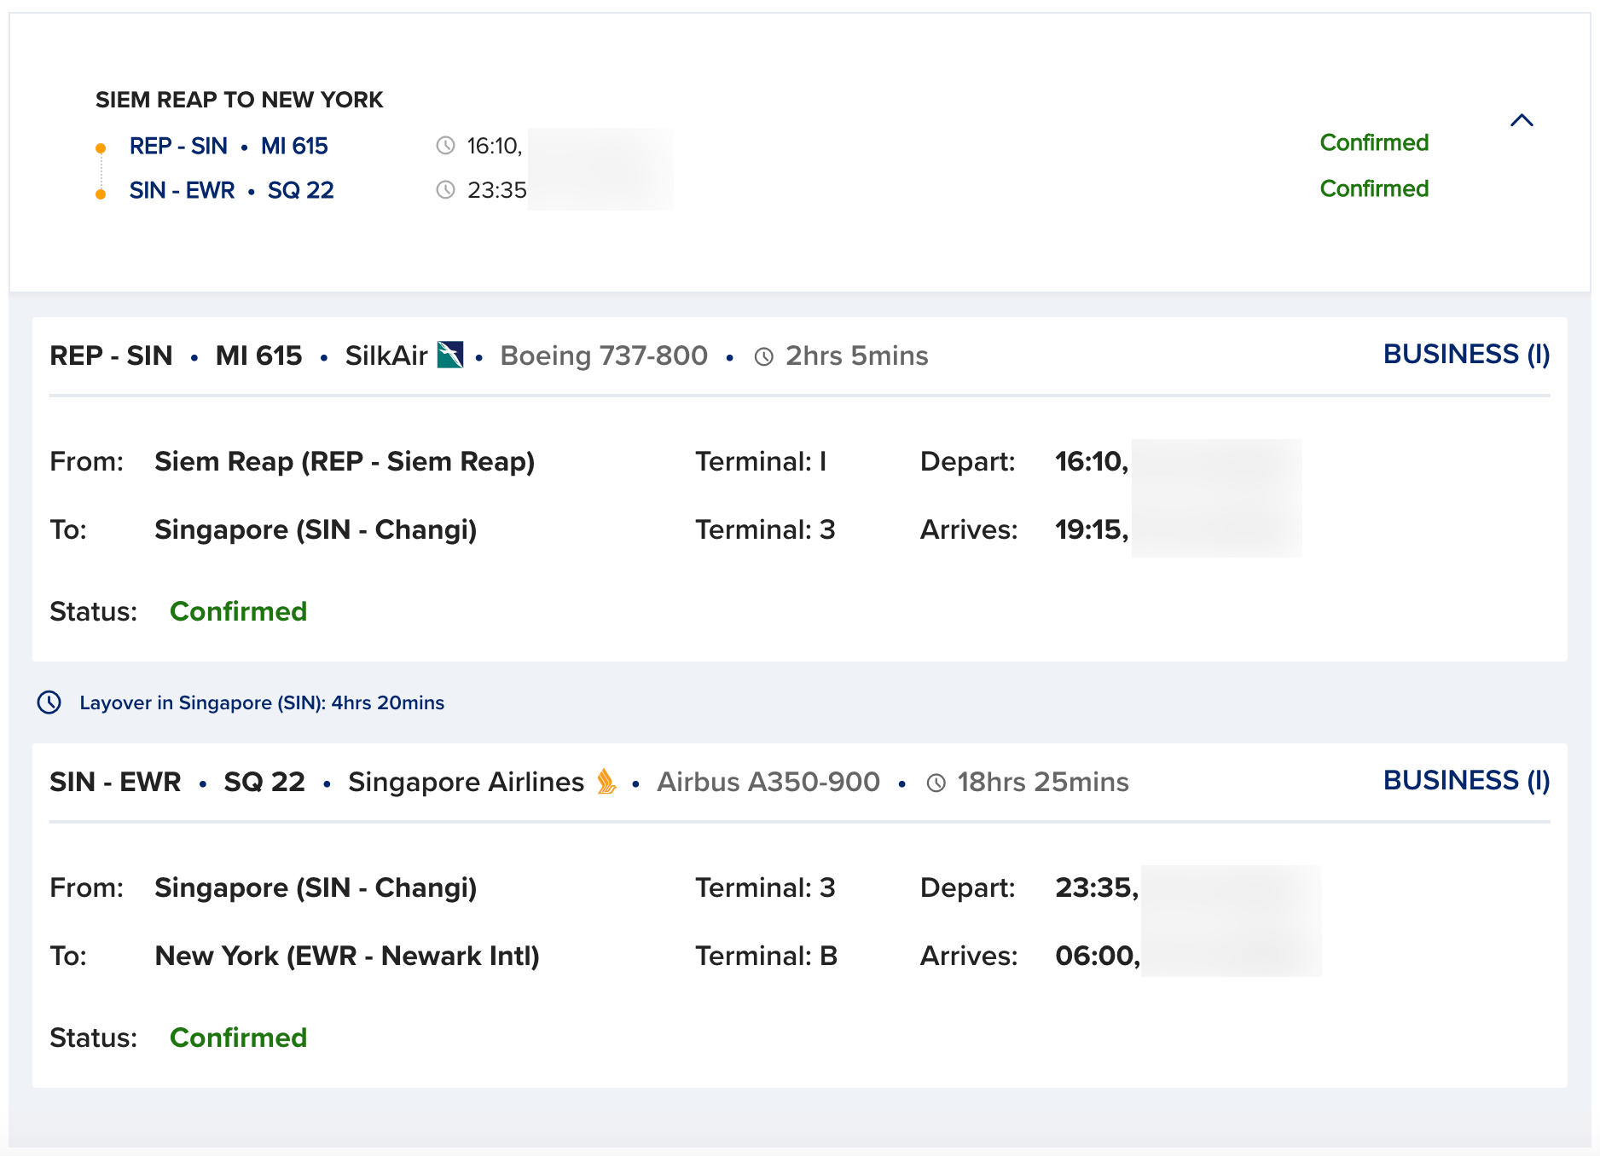Click the clock icon next to 23:35 departure
1600x1156 pixels.
(x=444, y=190)
